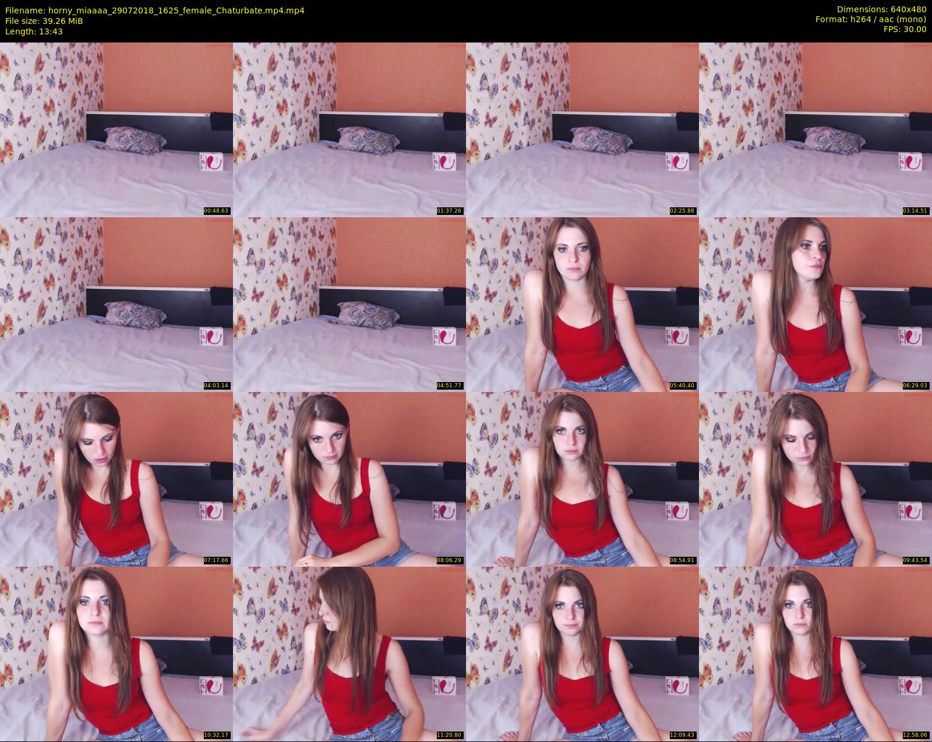
Task: Click the 04:51.77 timestamp label
Action: click(x=450, y=386)
